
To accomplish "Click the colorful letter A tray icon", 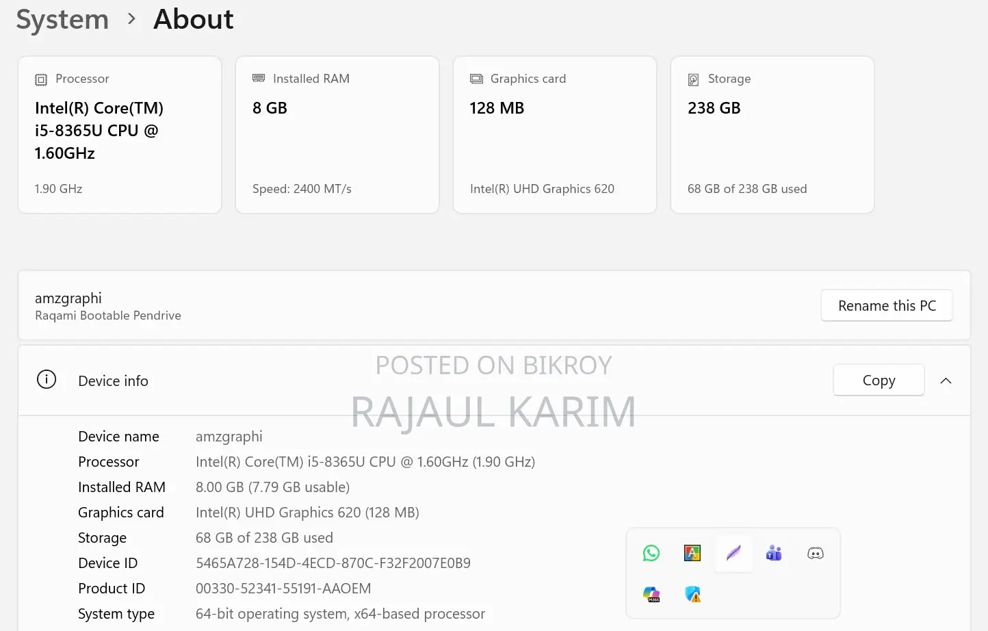I will click(x=692, y=553).
